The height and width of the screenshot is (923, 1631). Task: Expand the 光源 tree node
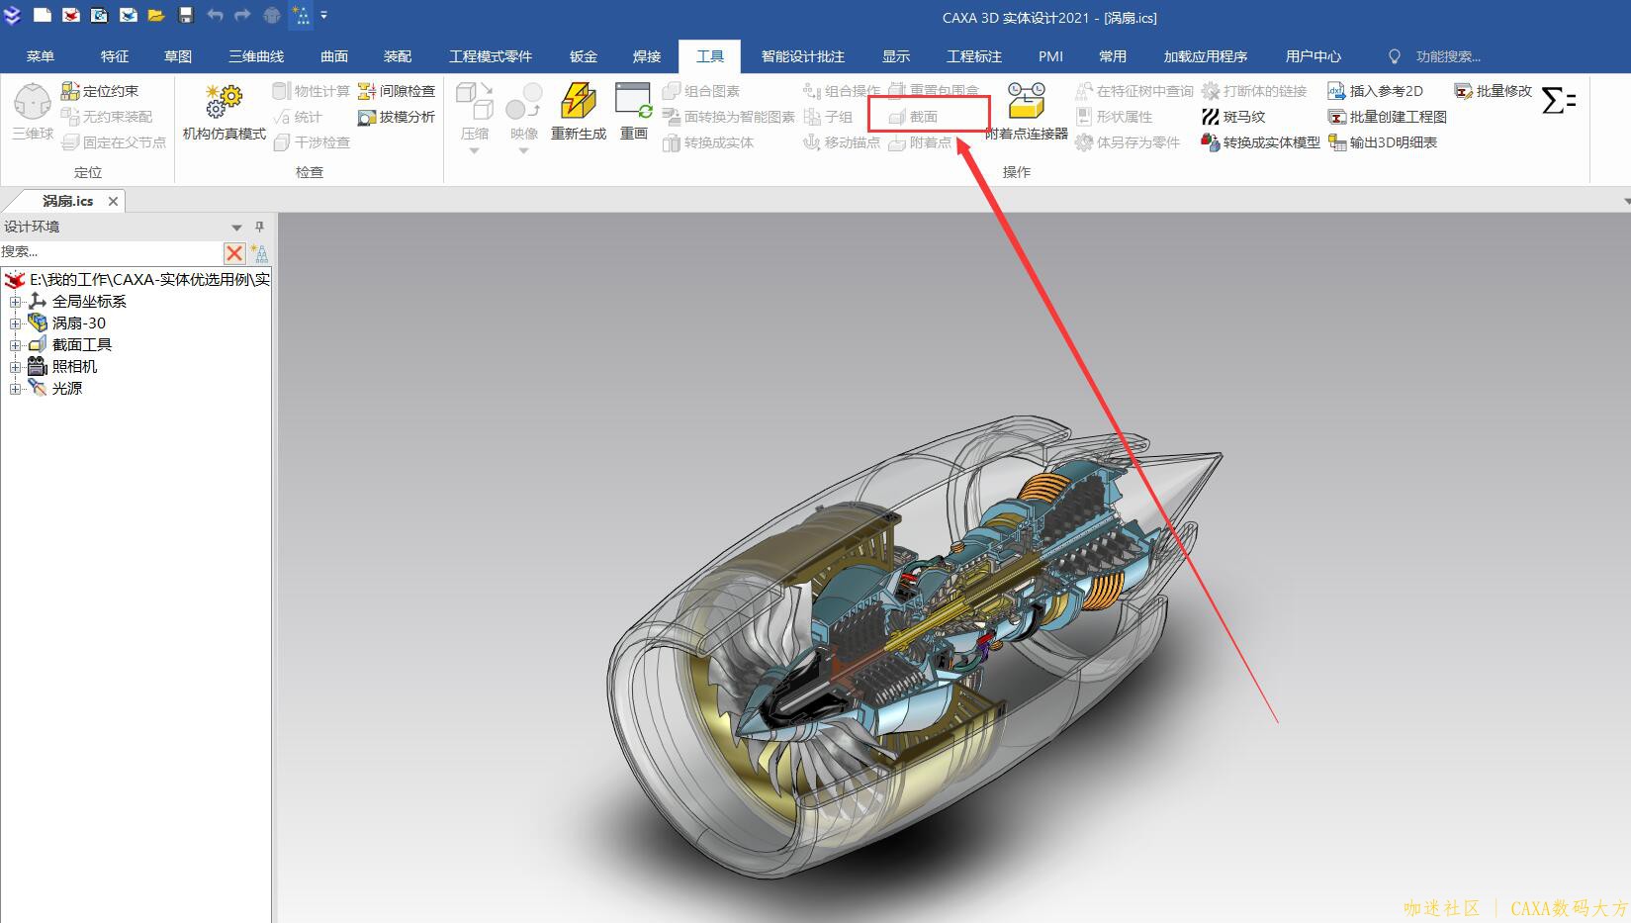point(15,389)
